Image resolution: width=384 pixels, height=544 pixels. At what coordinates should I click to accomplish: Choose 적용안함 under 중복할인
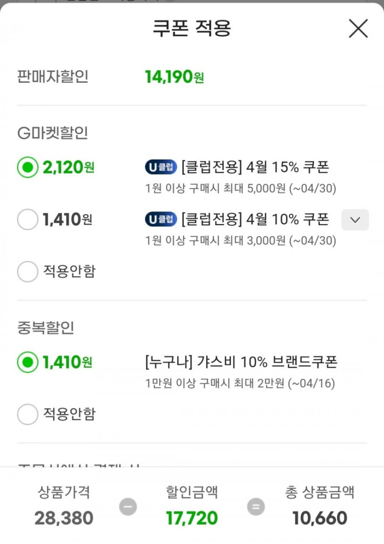coord(28,414)
